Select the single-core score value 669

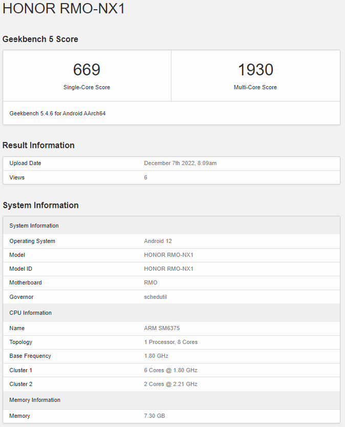point(87,70)
